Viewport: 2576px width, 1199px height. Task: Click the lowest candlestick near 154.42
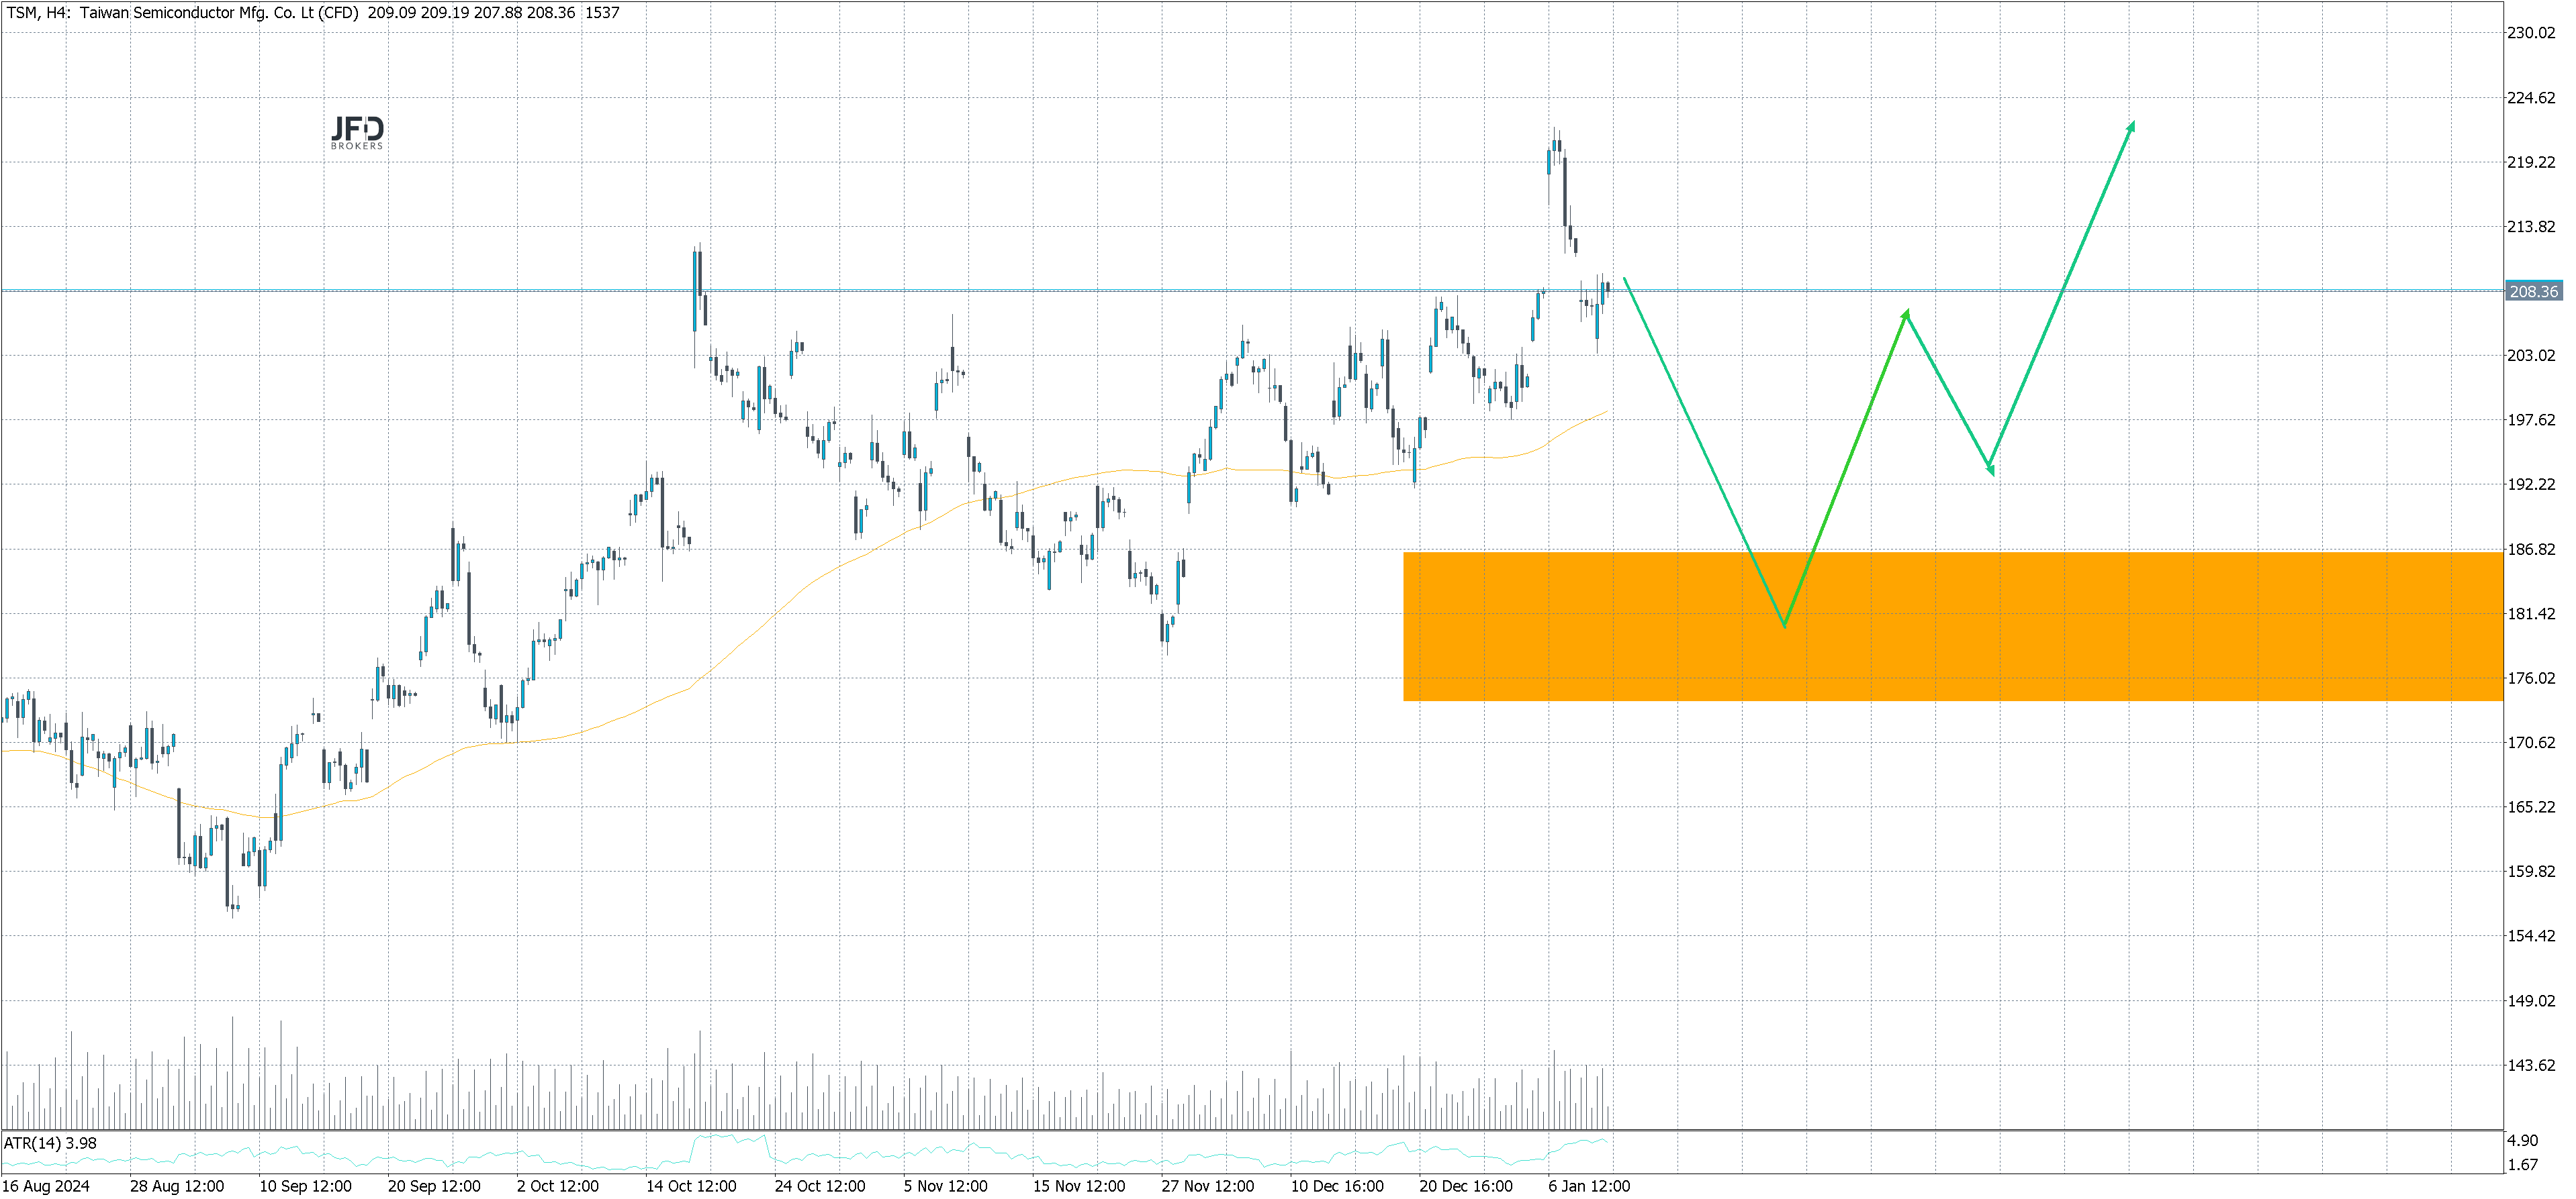click(233, 907)
